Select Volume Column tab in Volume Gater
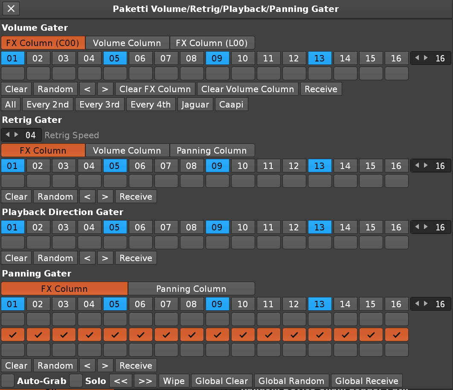 coord(127,43)
